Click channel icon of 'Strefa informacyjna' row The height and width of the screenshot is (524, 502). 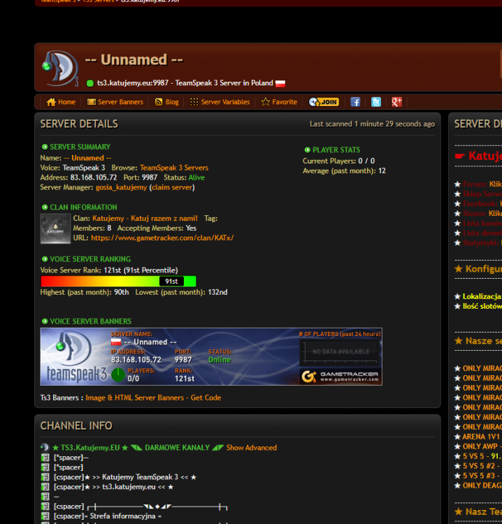coord(45,516)
